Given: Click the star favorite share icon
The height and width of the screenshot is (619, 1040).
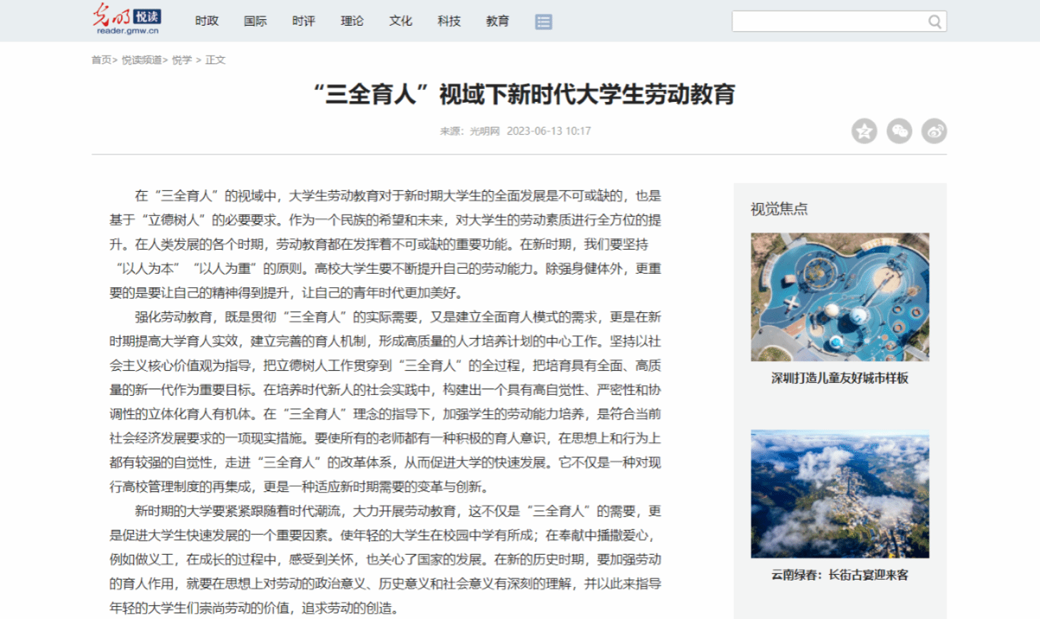Looking at the screenshot, I should (x=864, y=131).
